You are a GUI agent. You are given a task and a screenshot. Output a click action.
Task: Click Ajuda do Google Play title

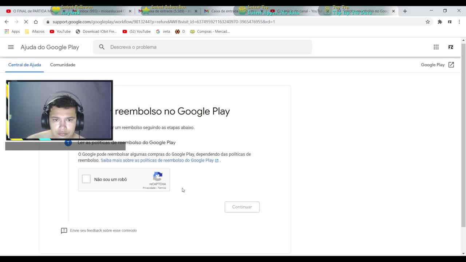tap(50, 47)
